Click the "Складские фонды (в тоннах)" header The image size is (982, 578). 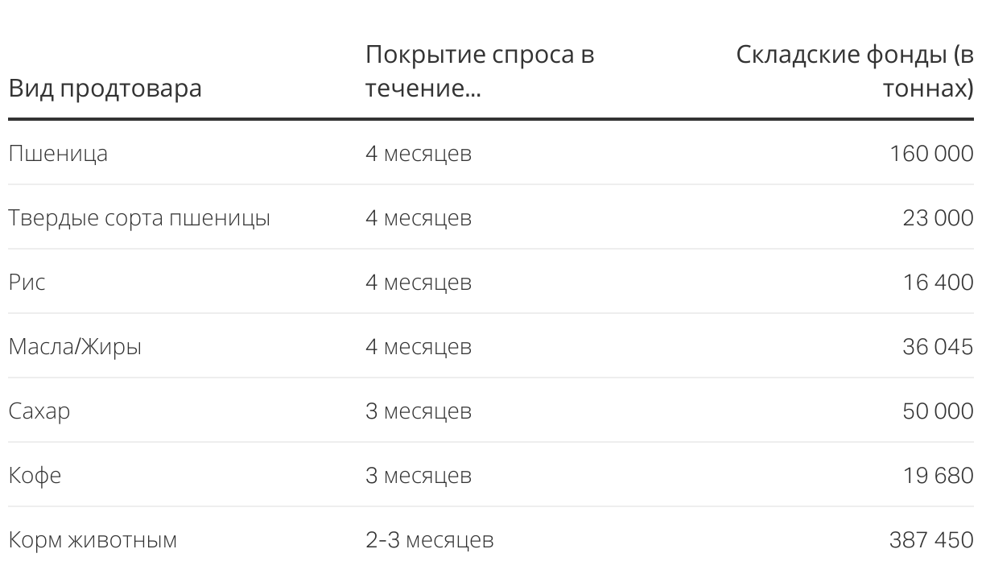tap(855, 72)
